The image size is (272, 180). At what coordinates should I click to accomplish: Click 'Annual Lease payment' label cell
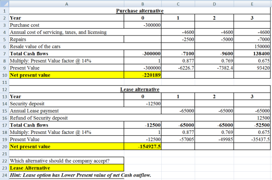85,111
